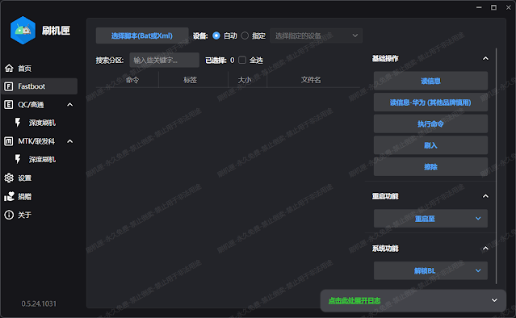Click the QC/高通 E icon
Viewport: 516px width, 318px height.
pos(9,105)
